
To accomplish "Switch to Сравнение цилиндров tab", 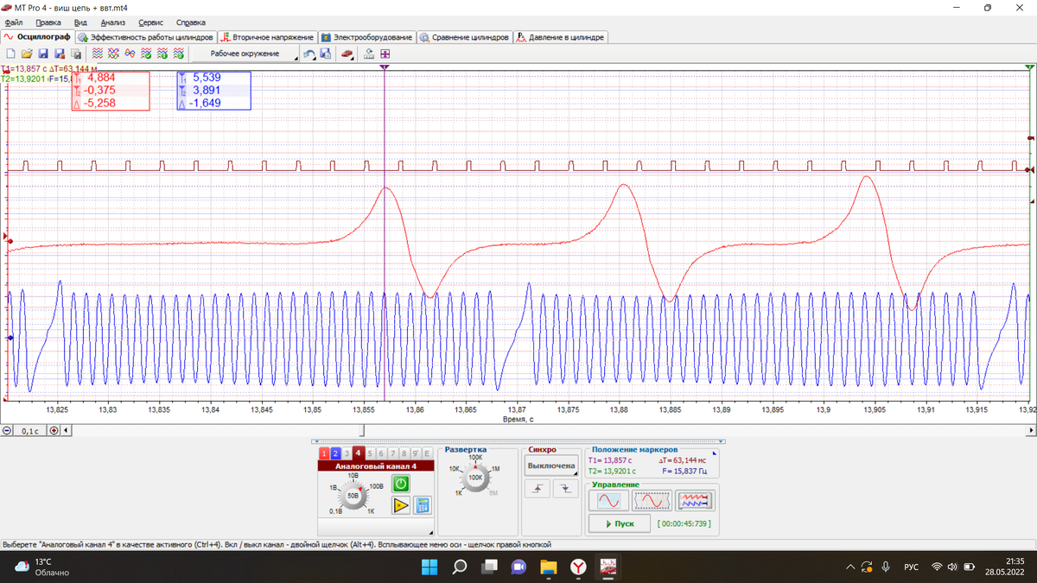I will [465, 37].
